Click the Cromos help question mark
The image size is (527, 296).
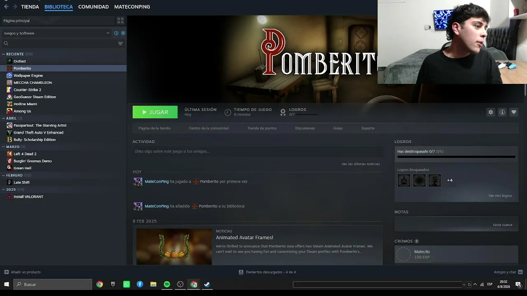(417, 241)
